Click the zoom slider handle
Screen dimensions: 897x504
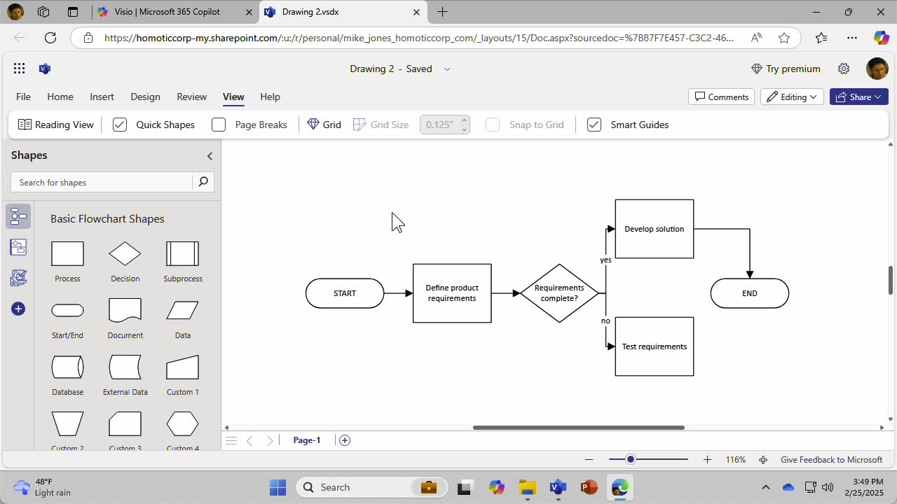tap(631, 459)
